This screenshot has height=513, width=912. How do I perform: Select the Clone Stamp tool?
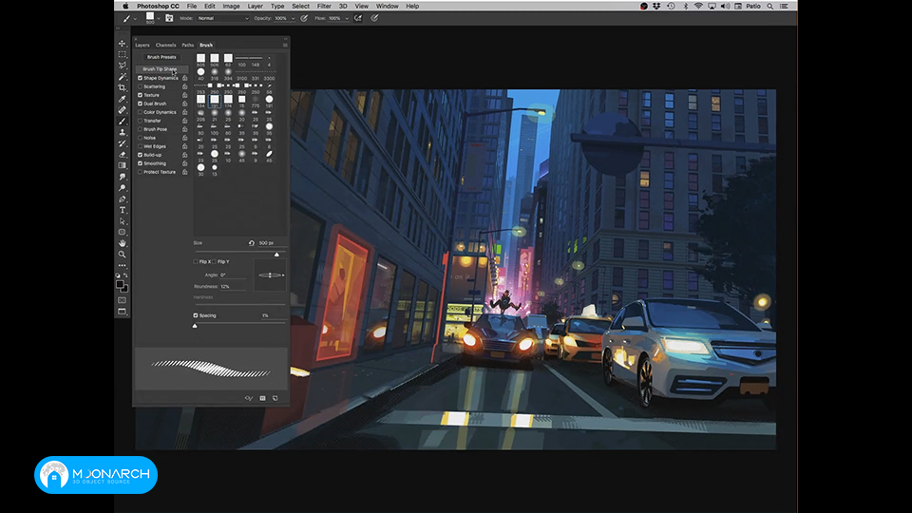[x=123, y=132]
